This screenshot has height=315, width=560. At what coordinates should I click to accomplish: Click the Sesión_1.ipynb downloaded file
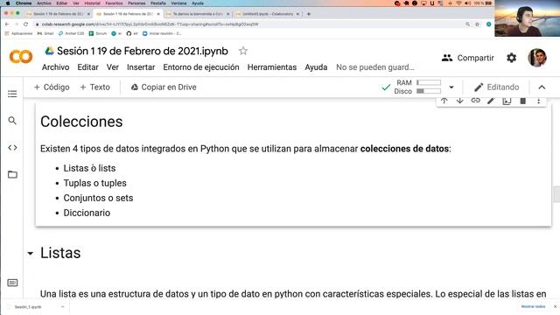click(x=29, y=307)
